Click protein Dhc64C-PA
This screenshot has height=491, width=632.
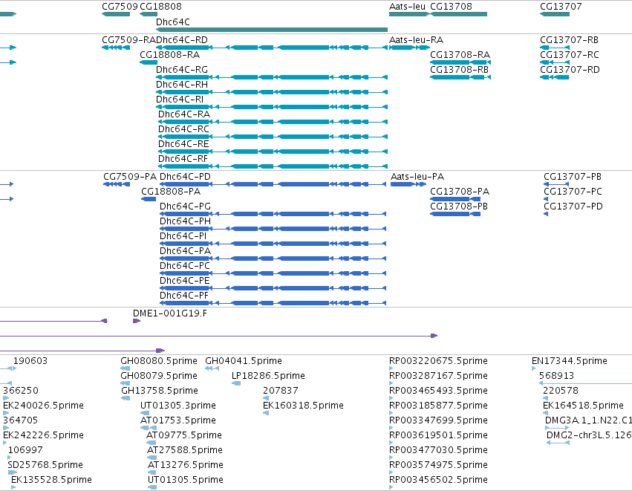click(273, 258)
